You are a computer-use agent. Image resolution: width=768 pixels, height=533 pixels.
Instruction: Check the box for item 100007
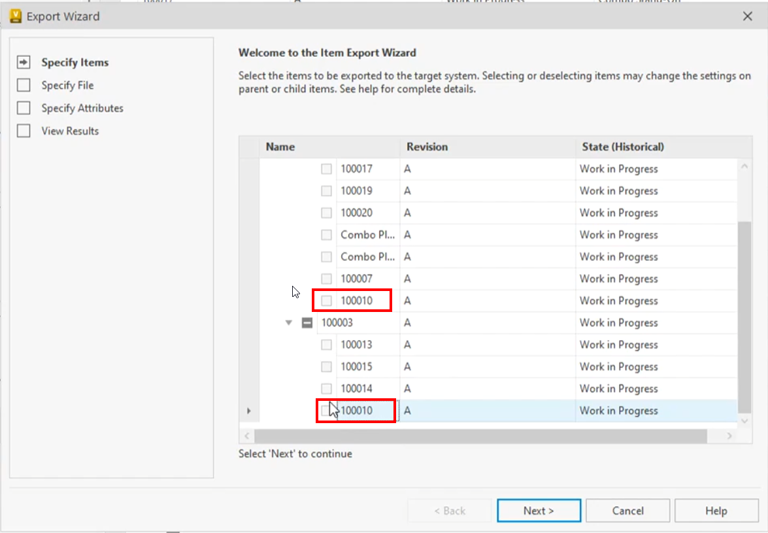coord(326,279)
